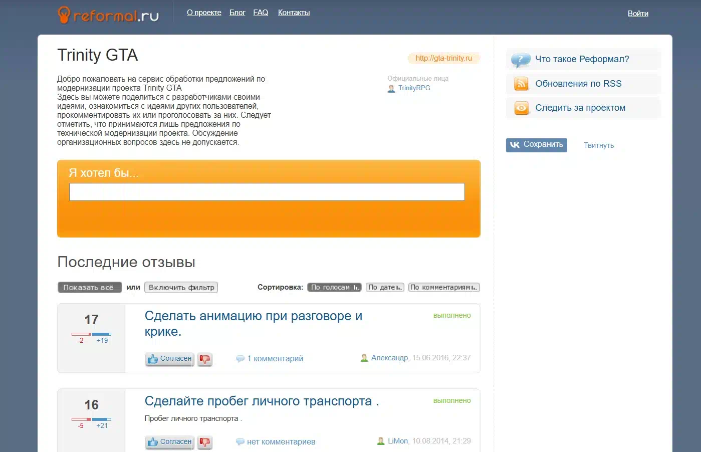Click the orange RSS feed icon
701x452 pixels.
[x=521, y=84]
